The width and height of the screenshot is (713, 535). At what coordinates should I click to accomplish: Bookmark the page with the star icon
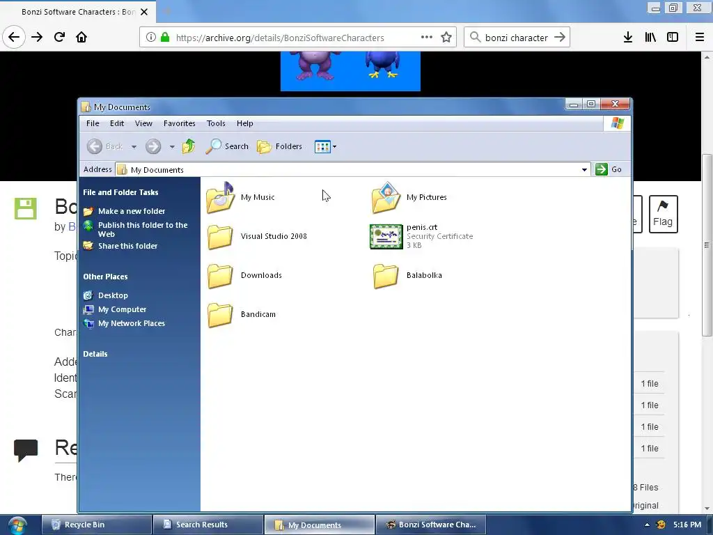click(x=446, y=38)
